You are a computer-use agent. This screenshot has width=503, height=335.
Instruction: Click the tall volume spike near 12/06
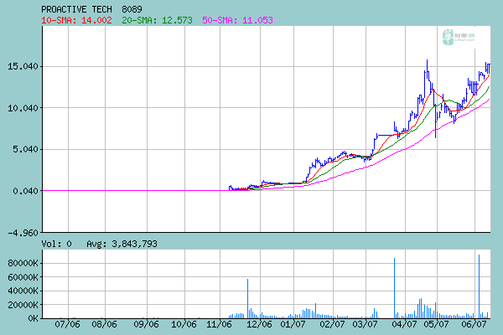coord(247,298)
